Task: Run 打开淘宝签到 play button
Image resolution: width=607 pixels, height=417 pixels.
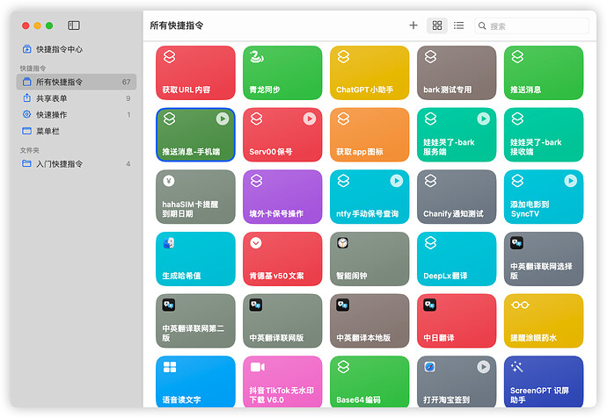Action: coord(484,366)
